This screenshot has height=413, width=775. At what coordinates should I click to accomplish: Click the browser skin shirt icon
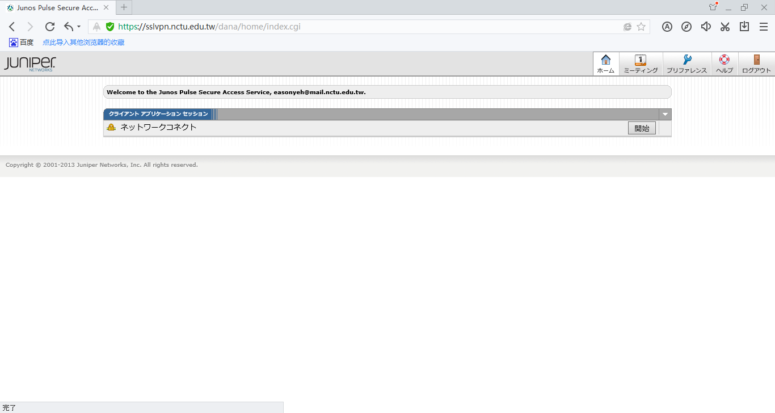tap(713, 7)
